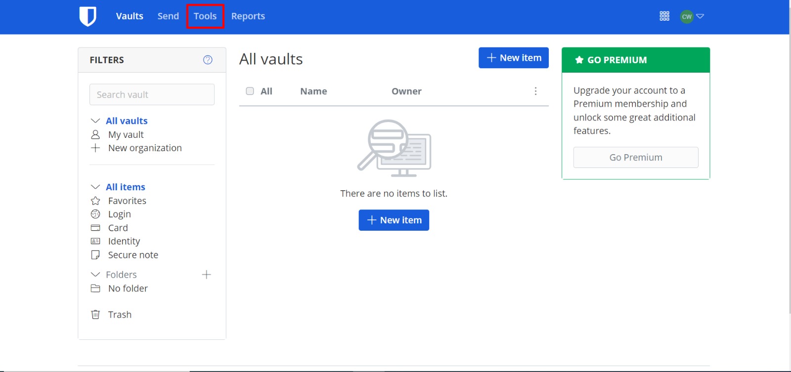Open the Send tab
This screenshot has width=791, height=372.
[168, 16]
